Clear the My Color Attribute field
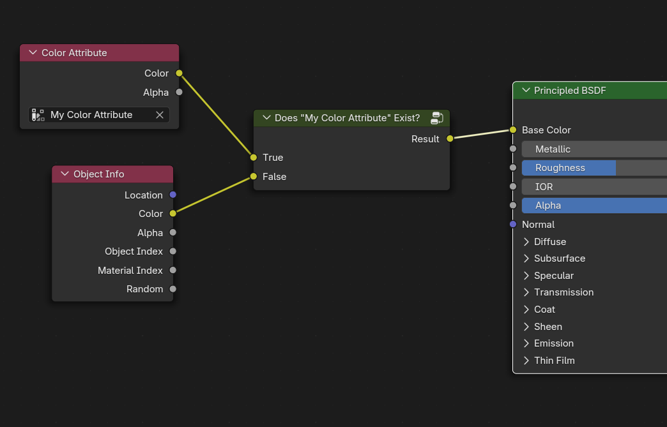Image resolution: width=667 pixels, height=427 pixels. 160,115
